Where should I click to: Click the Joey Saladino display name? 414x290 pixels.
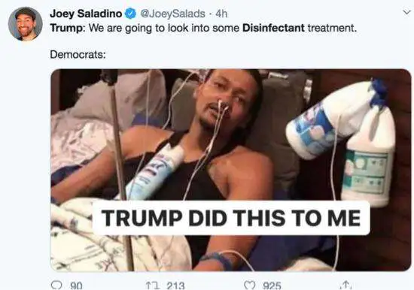pos(86,14)
